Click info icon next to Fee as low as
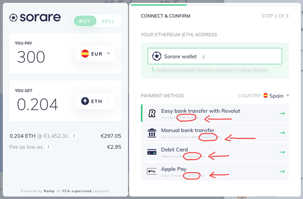Image resolution: width=303 pixels, height=199 pixels. coord(48,147)
